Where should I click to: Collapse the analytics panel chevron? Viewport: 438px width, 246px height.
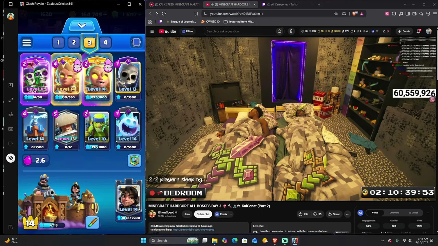click(x=428, y=213)
